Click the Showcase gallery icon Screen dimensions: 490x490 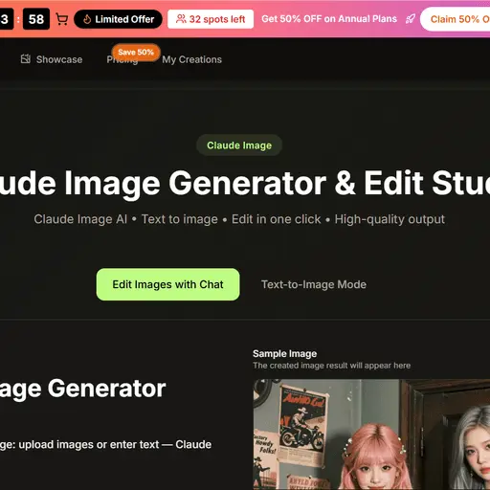26,59
